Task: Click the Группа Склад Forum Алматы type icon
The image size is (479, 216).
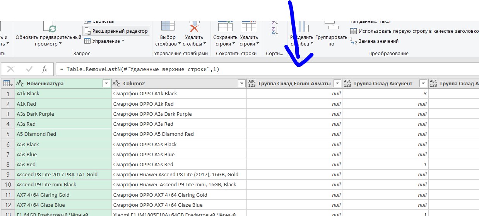Action: click(x=252, y=83)
